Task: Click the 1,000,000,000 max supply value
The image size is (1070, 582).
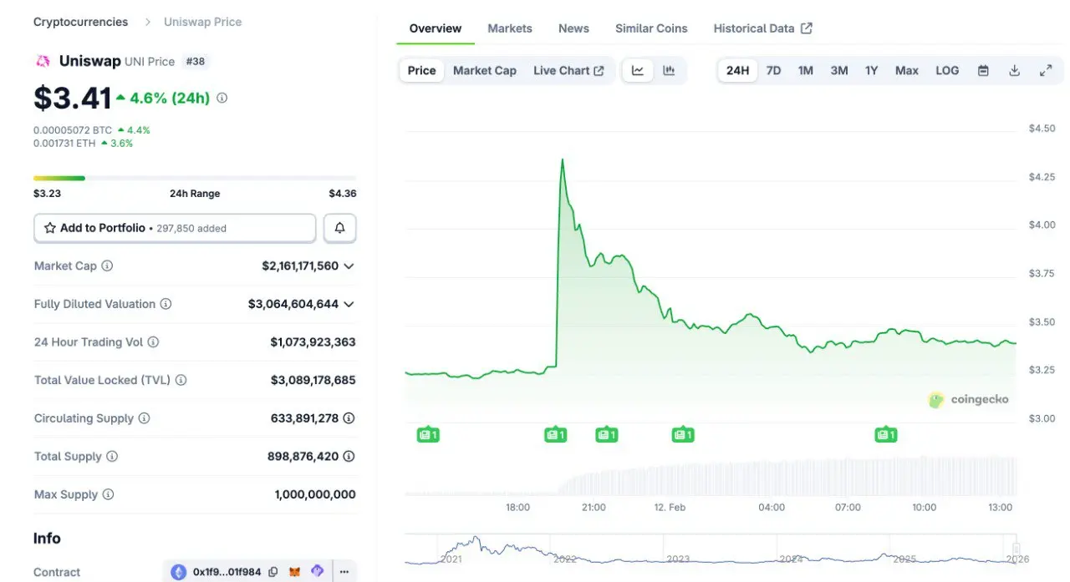Action: (315, 494)
